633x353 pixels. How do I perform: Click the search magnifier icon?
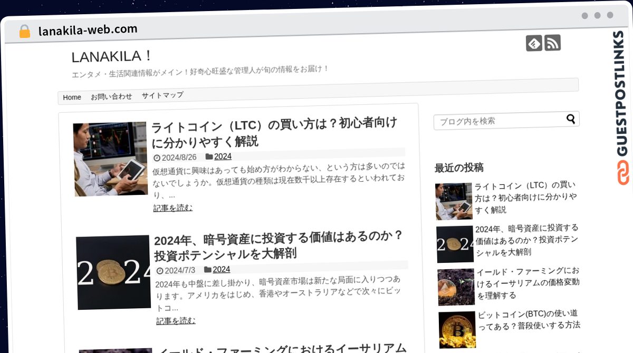571,119
